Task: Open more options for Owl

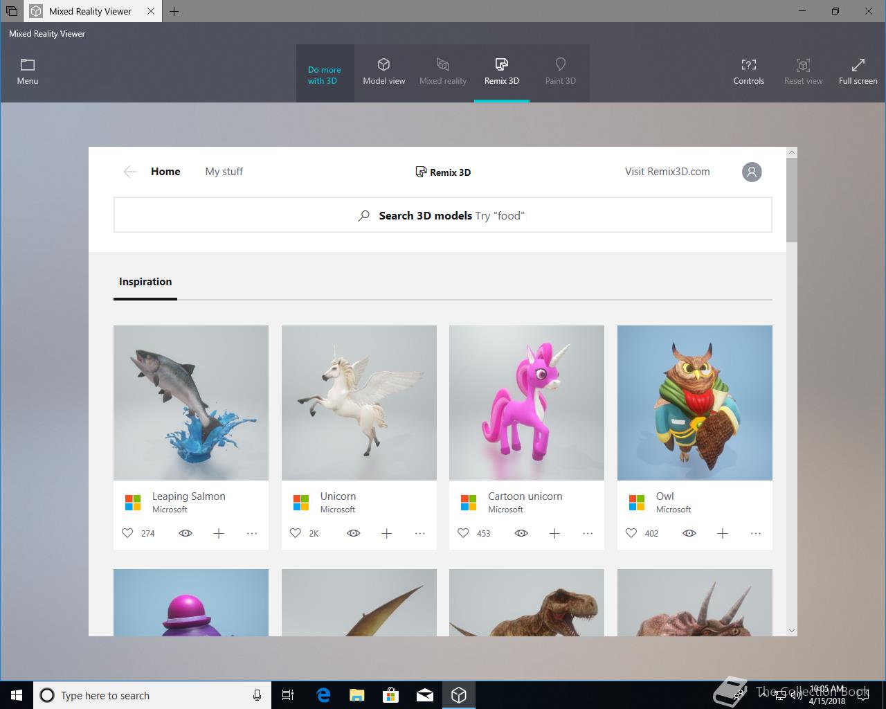Action: 756,533
